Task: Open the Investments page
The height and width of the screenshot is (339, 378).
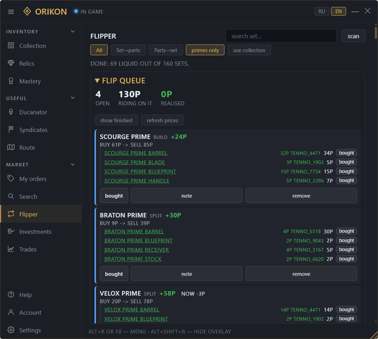Action: coord(41,232)
